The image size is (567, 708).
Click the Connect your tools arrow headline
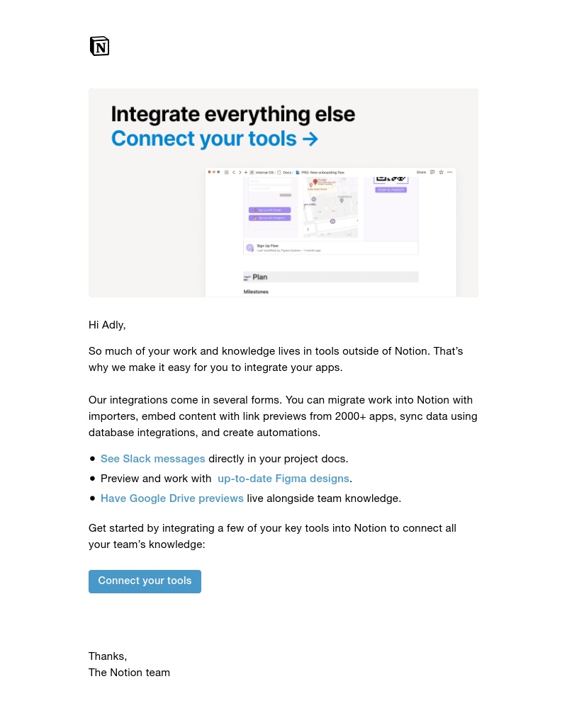pyautogui.click(x=215, y=139)
